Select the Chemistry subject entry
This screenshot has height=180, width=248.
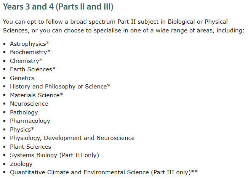[x=26, y=61]
